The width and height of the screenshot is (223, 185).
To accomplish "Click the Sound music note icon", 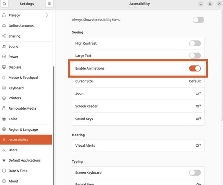I will [4, 46].
